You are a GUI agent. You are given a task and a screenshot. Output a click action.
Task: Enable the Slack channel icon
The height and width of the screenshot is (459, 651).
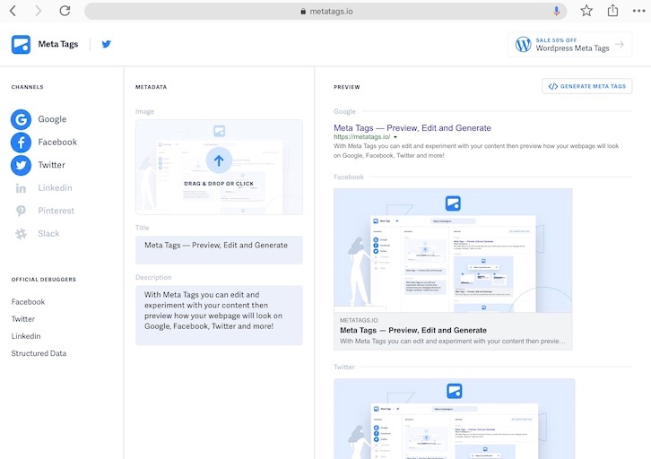coord(21,234)
